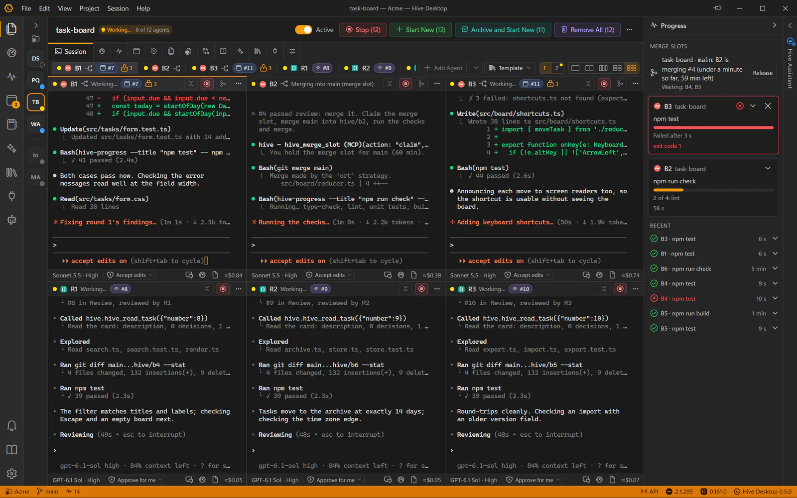Screen dimensions: 797x498
Task: Click the red B3 npm test progress bar
Action: tap(713, 128)
